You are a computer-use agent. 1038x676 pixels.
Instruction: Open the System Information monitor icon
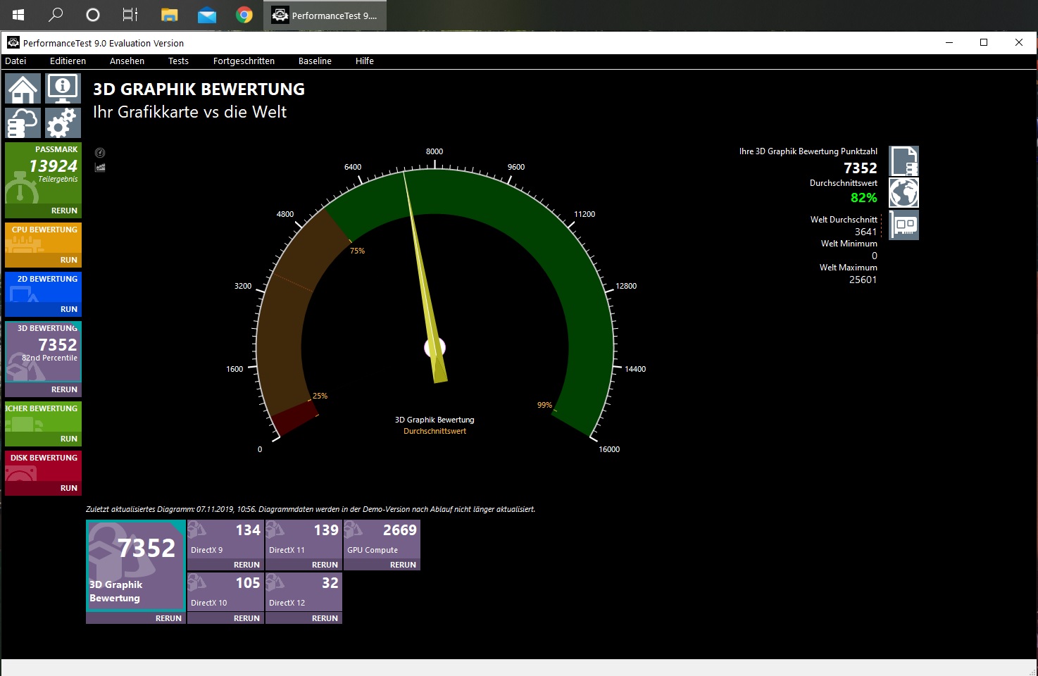pos(63,89)
